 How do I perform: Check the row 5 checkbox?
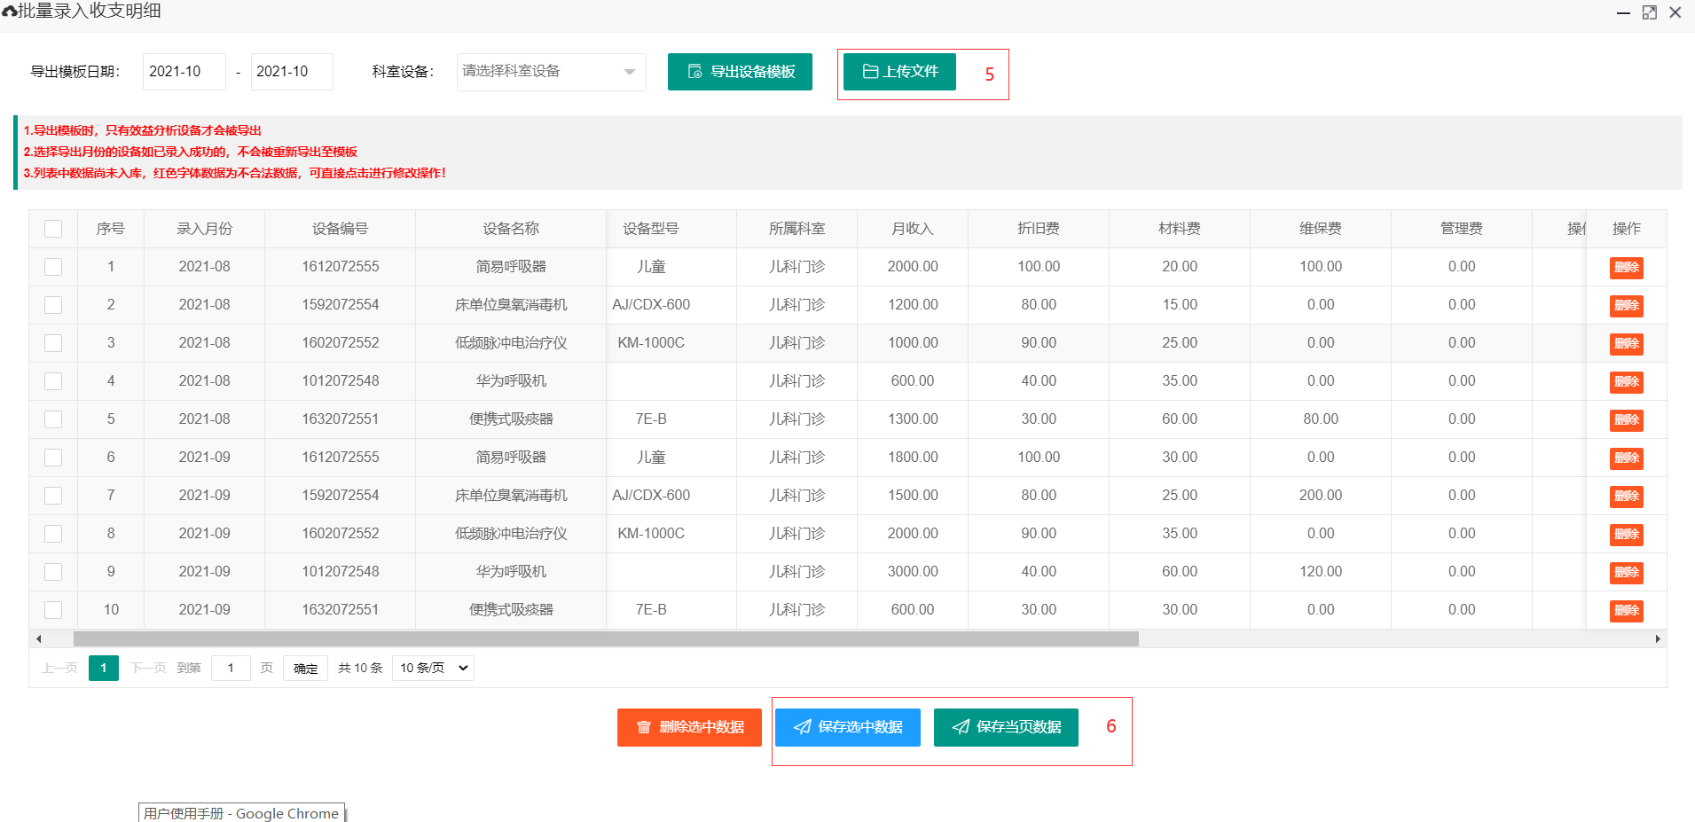(53, 419)
